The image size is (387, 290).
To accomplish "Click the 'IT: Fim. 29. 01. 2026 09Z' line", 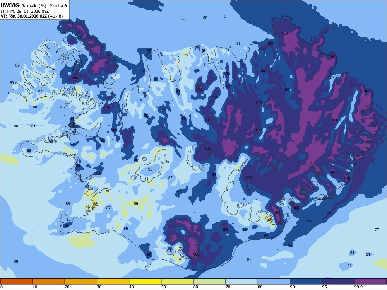I will 25,11.
